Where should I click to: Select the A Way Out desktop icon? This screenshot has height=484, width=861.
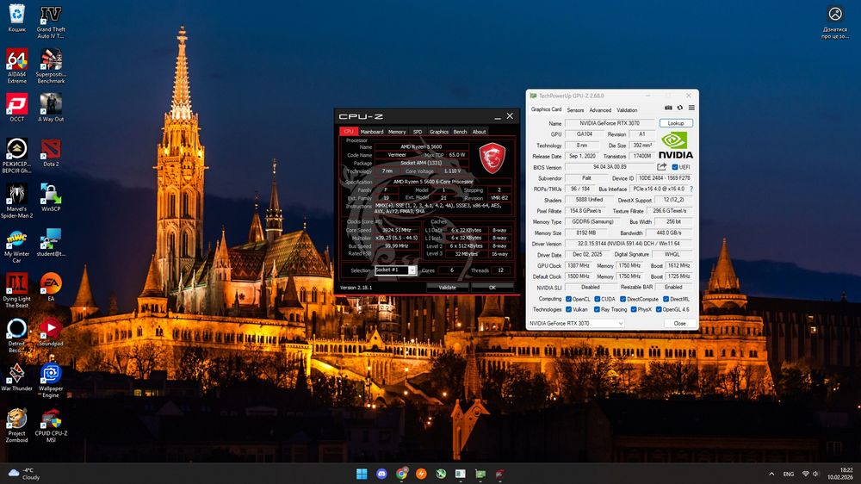click(51, 108)
